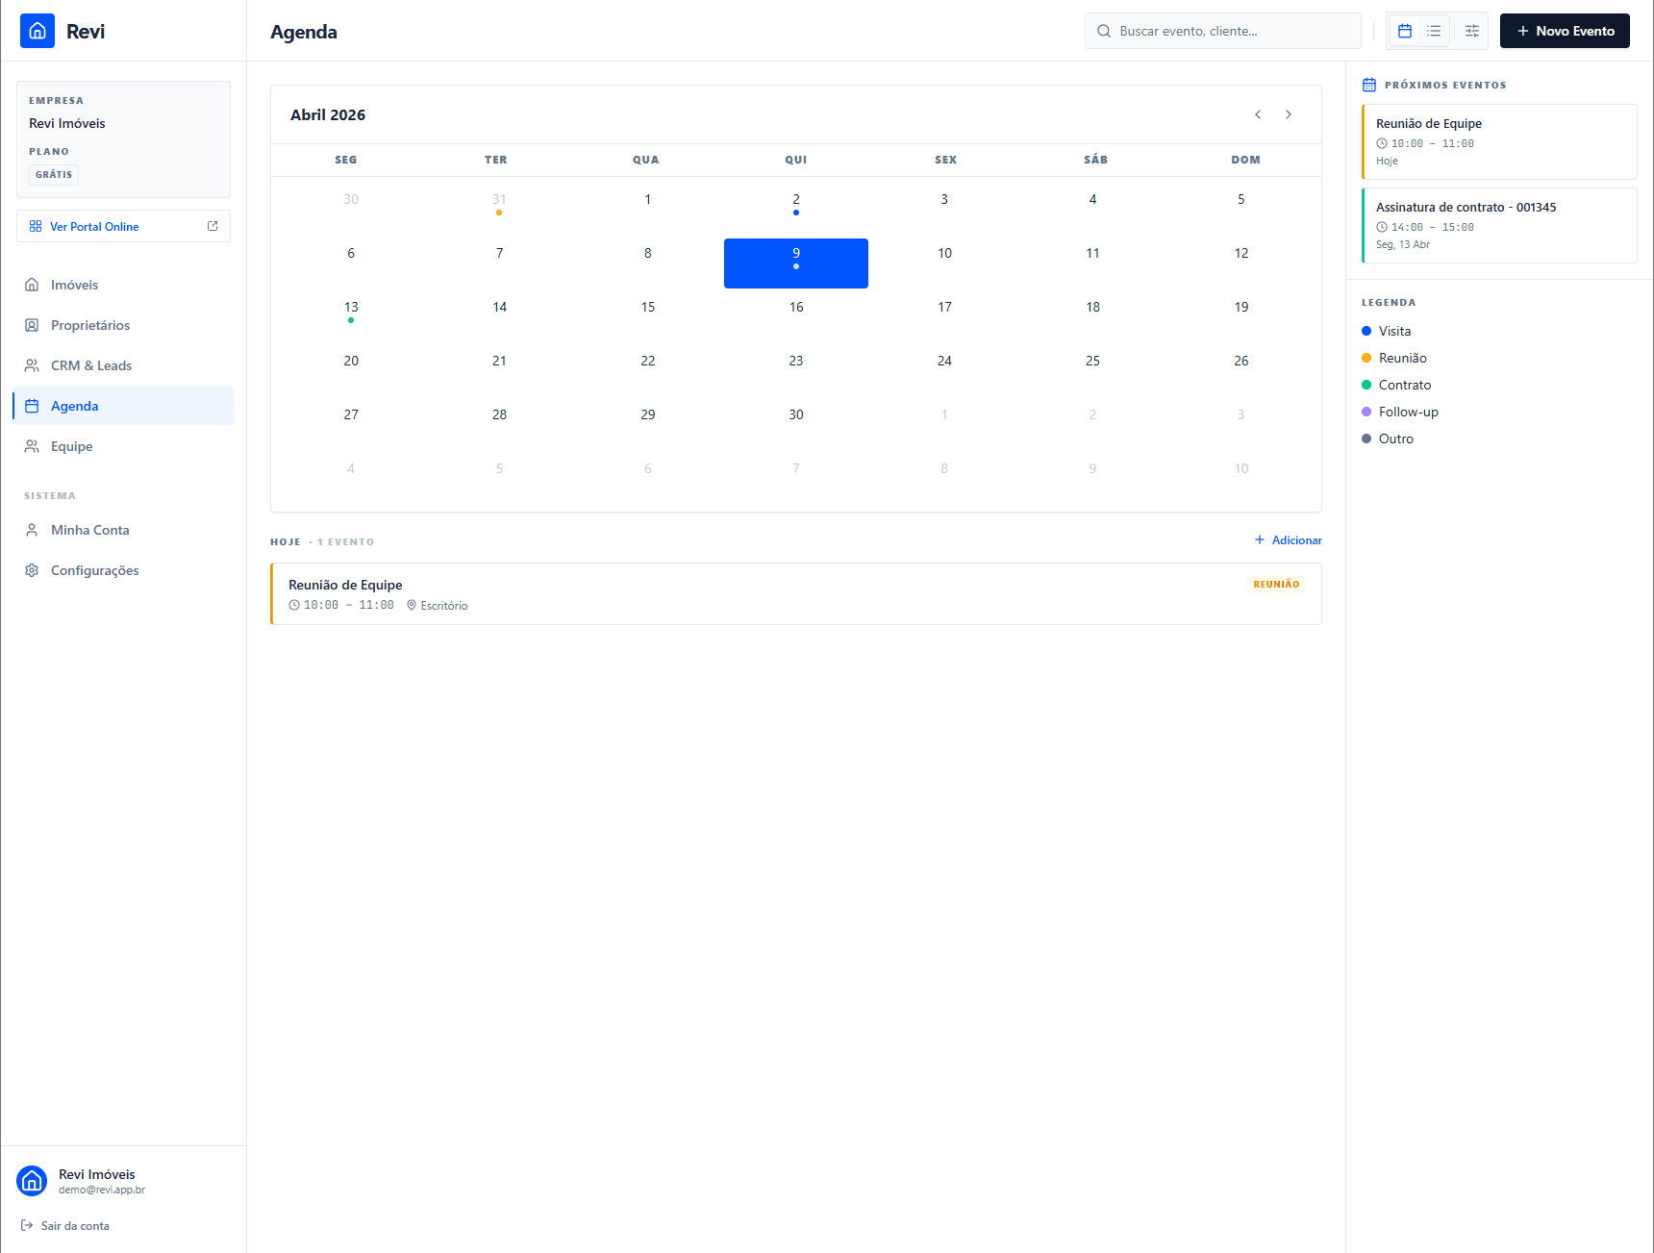Click the Novo Evento button
The height and width of the screenshot is (1253, 1654).
[1564, 31]
